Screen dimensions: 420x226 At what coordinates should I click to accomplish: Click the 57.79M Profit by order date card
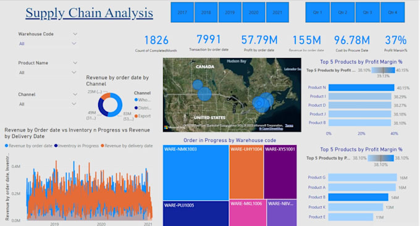[259, 43]
